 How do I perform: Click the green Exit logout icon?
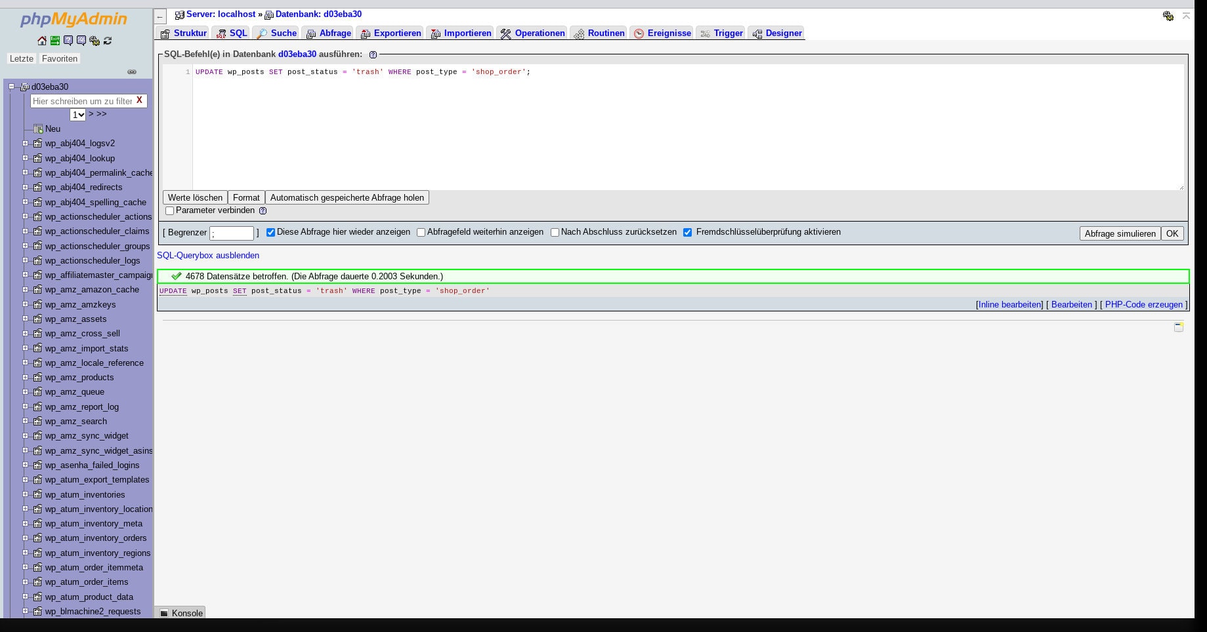[x=55, y=41]
